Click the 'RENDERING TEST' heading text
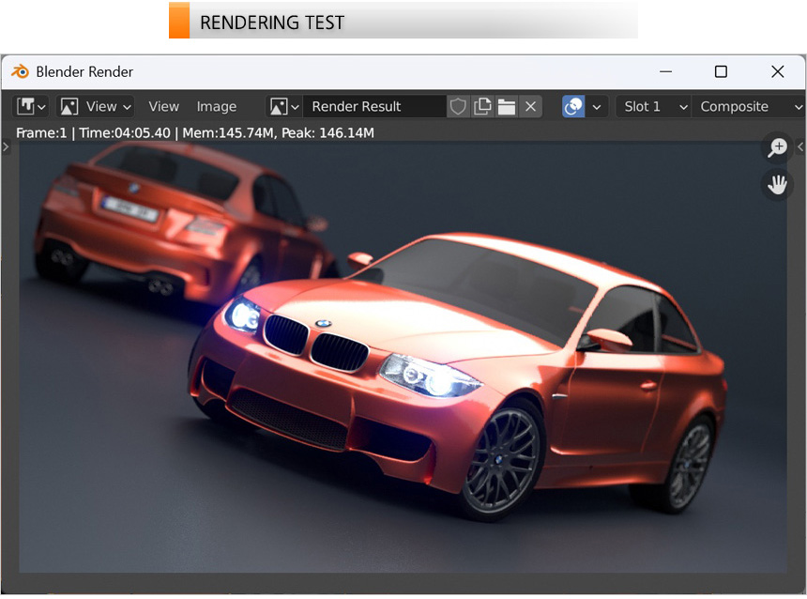 tap(272, 23)
